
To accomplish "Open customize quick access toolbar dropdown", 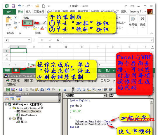I will pyautogui.click(x=49, y=6).
